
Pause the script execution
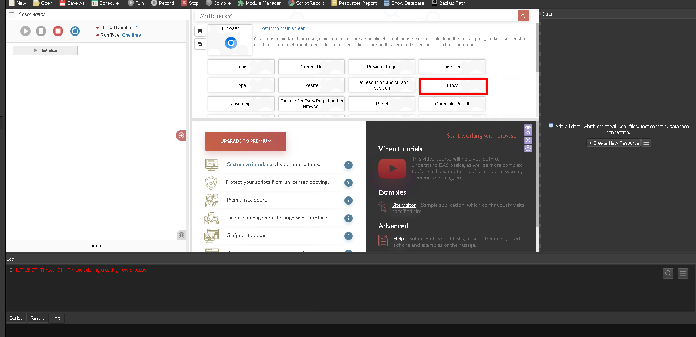pos(41,31)
